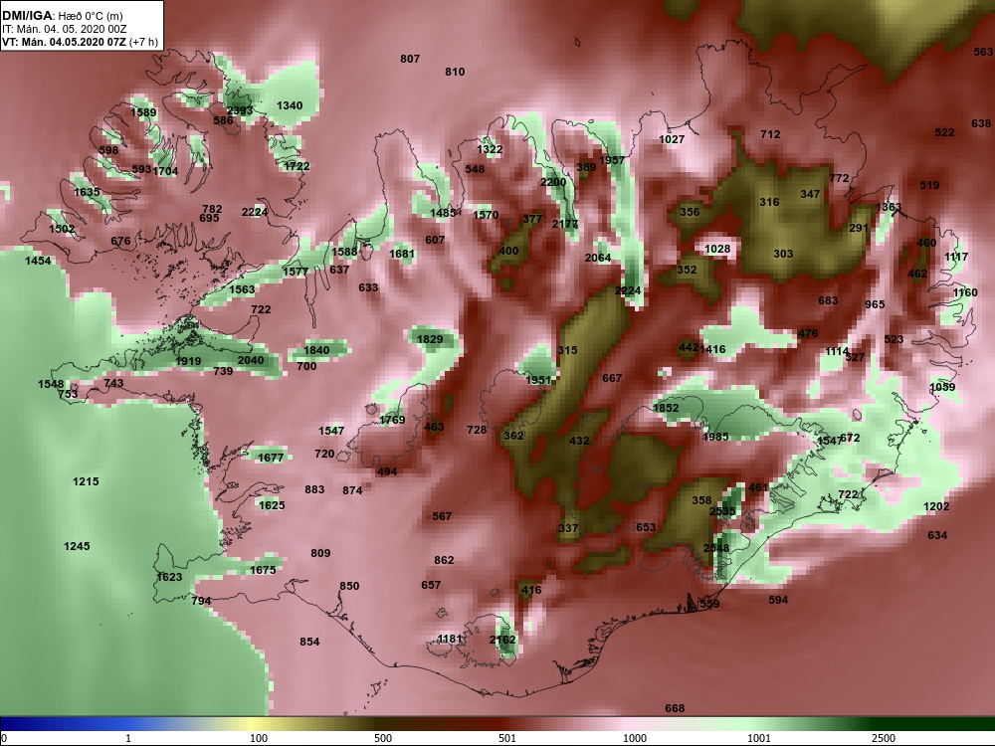Click the '1000' label on the legend

(x=635, y=738)
